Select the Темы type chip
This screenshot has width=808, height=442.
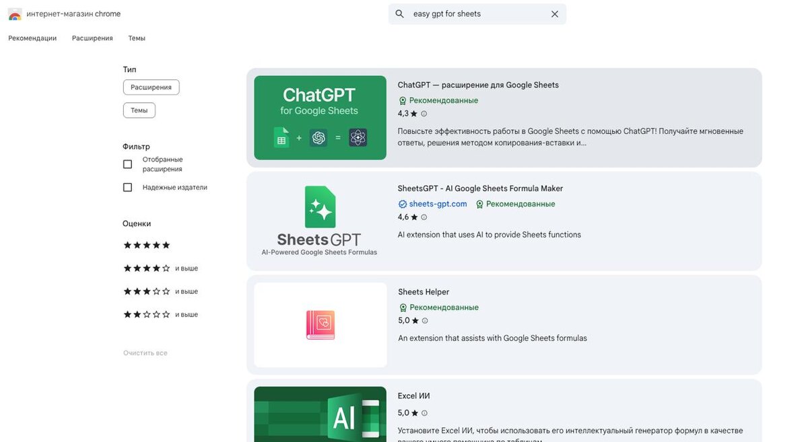click(139, 110)
